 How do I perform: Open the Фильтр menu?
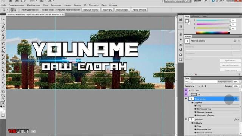pos(68,5)
